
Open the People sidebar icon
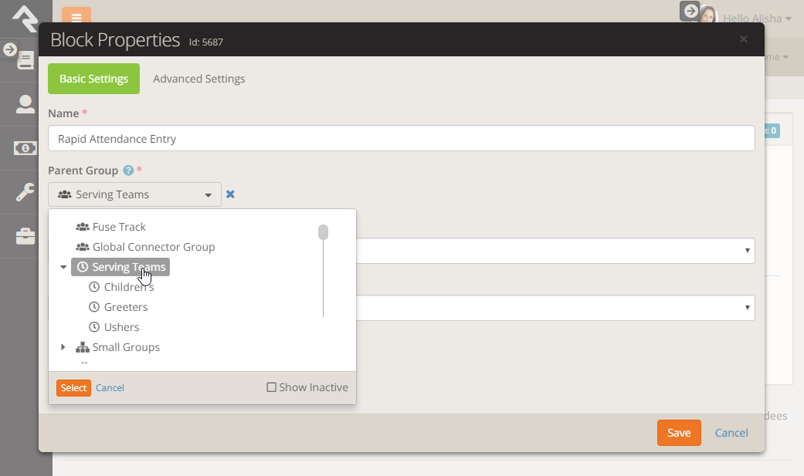[25, 104]
